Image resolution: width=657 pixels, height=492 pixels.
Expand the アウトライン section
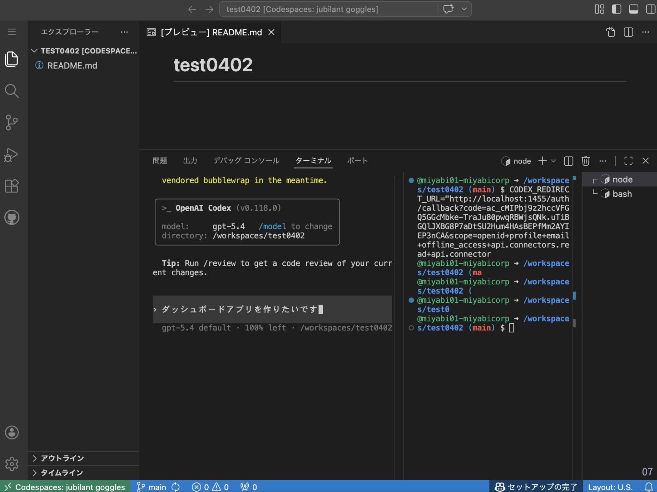tap(84, 458)
